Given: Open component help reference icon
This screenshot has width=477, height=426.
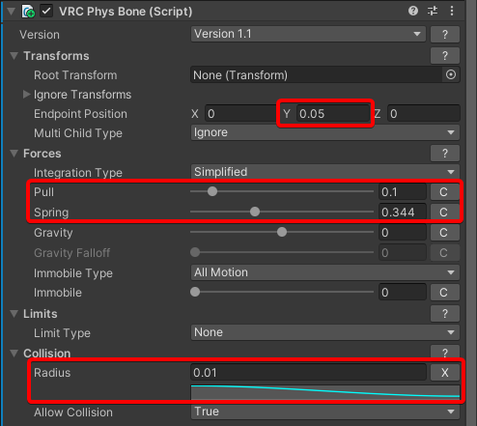Looking at the screenshot, I should point(413,11).
